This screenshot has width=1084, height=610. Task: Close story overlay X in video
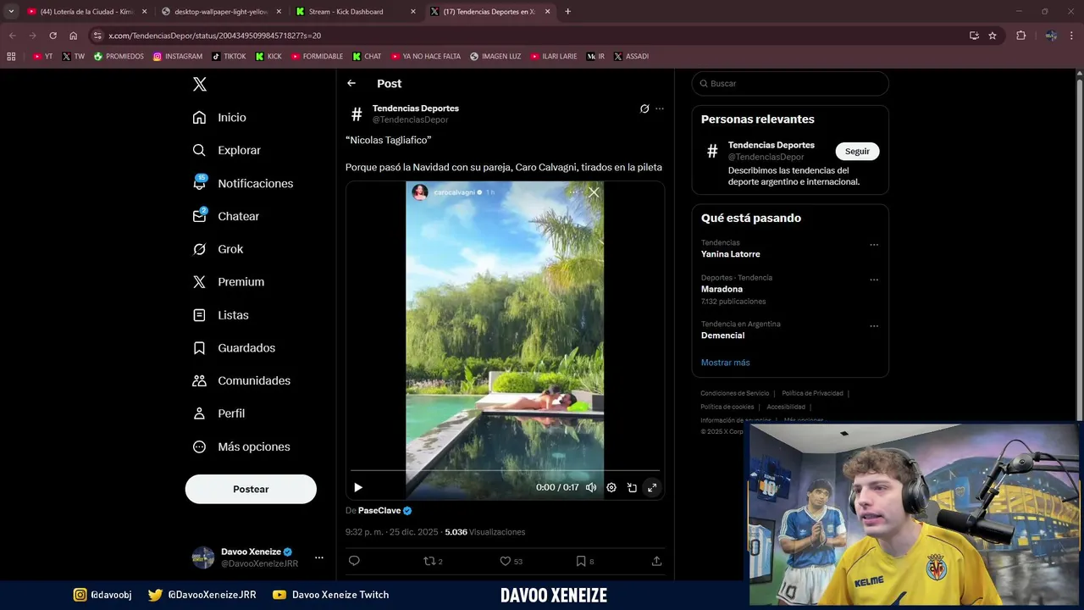(x=594, y=192)
